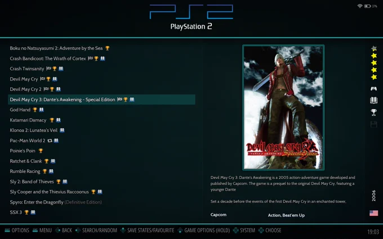Click the trophy icon next to Ratchet & Clank
383x239 pixels.
[46, 161]
